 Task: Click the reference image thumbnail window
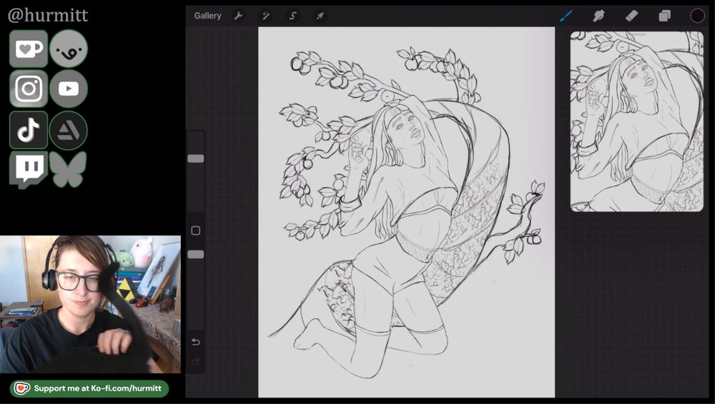pyautogui.click(x=637, y=121)
